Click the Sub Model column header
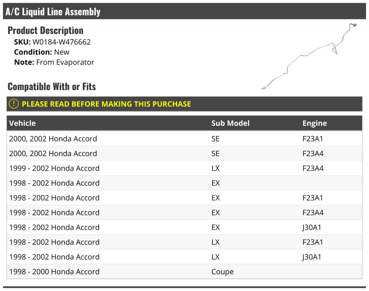This screenshot has width=369, height=291. [230, 123]
